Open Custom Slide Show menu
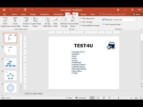Image resolution: width=143 pixels, height=107 pixels. (x=35, y=22)
